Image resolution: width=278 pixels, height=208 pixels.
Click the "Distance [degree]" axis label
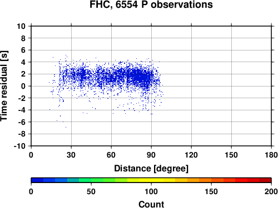point(151,169)
